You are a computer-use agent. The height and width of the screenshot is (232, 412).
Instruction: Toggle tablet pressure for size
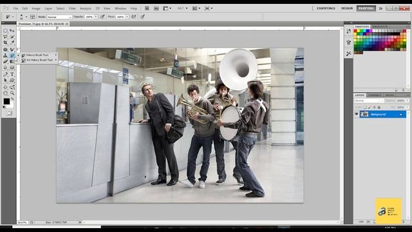(142, 17)
